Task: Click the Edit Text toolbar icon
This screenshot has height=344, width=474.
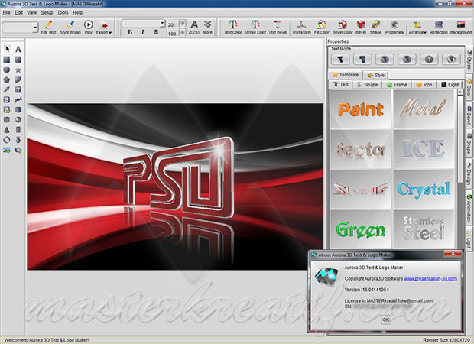Action: [48, 28]
